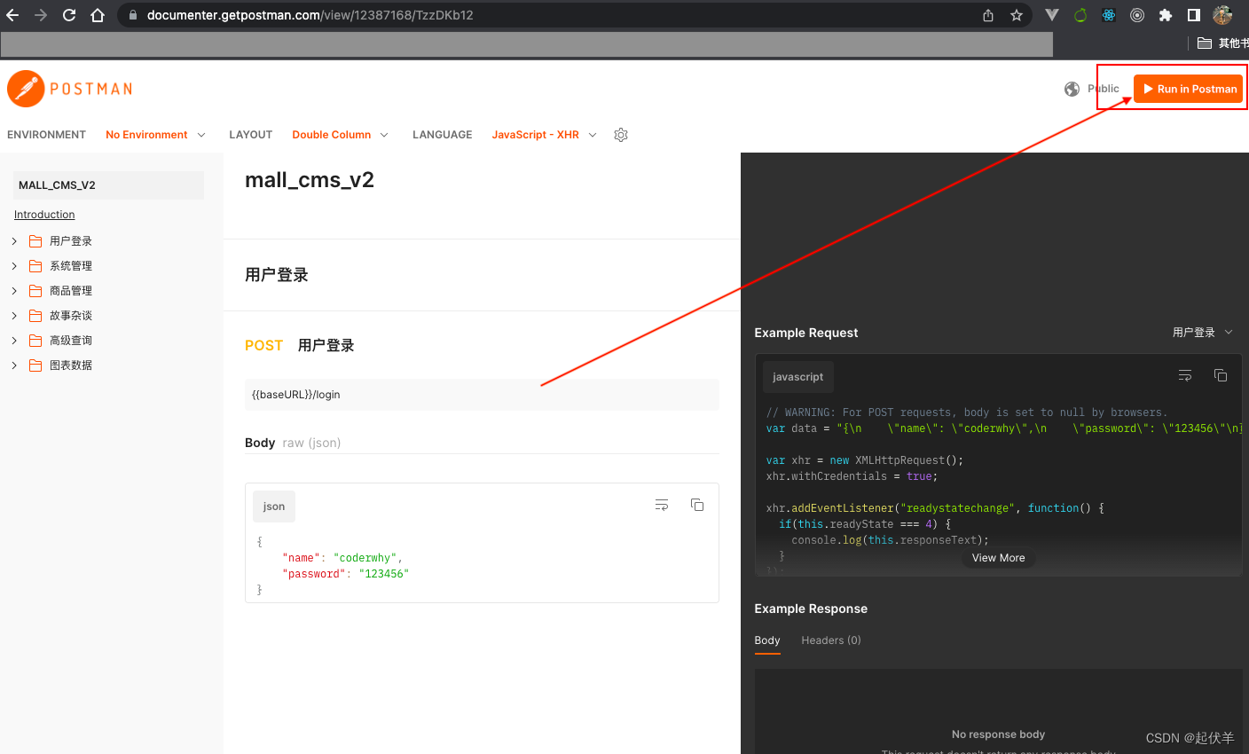Click the 系统管理 folder icon
1249x754 pixels.
[35, 266]
